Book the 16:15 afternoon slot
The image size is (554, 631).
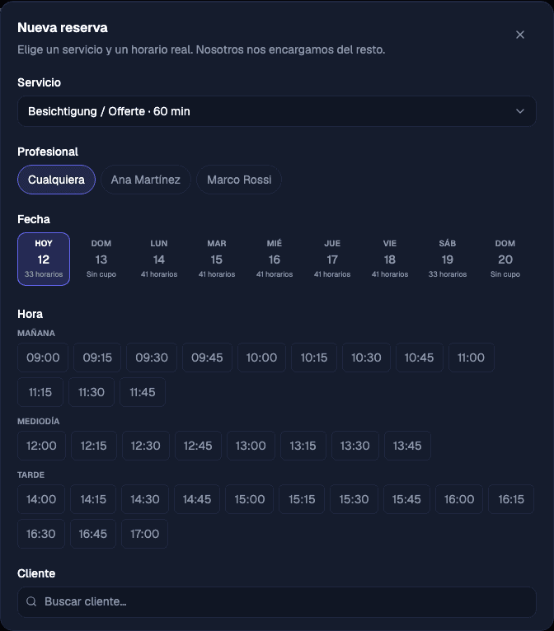coord(511,499)
